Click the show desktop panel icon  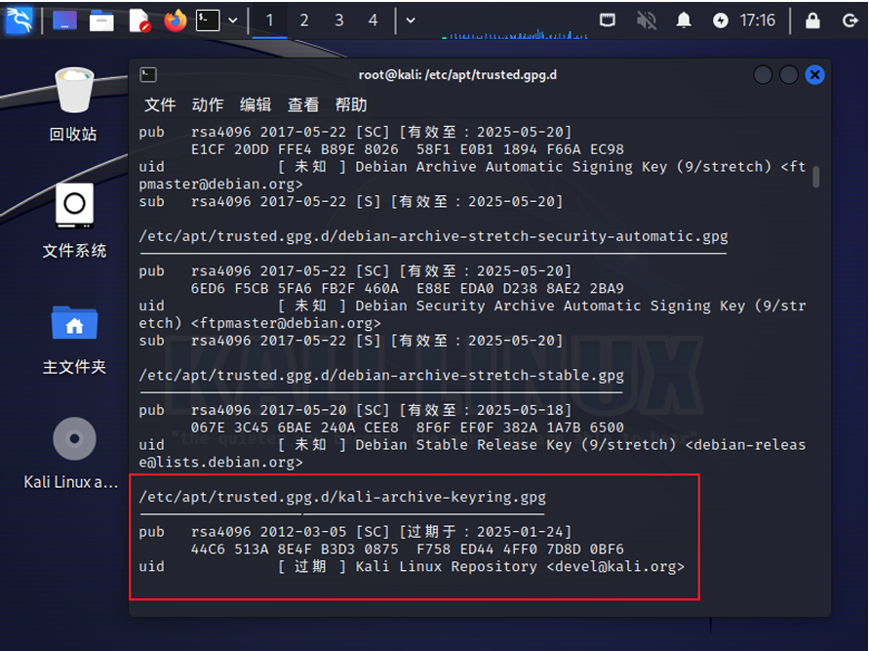(65, 20)
